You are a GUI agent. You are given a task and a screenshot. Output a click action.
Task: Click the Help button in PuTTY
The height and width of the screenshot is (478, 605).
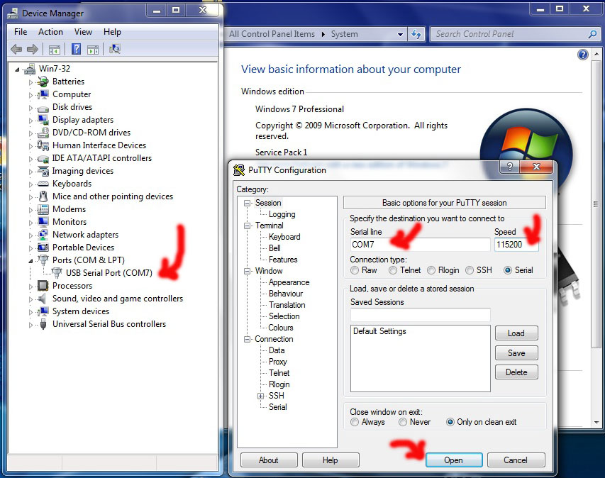[331, 460]
